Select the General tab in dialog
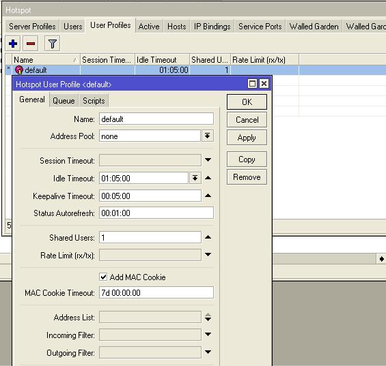 [x=32, y=100]
